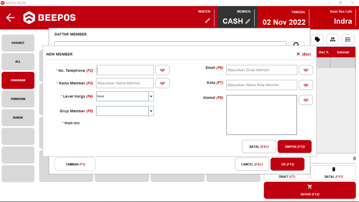
Task: Open the members icon in the top toolbar
Action: coord(332,39)
